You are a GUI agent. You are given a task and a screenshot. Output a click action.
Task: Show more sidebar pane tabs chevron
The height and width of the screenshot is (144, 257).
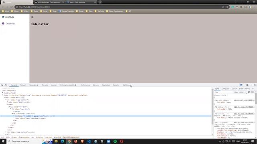(x=253, y=89)
